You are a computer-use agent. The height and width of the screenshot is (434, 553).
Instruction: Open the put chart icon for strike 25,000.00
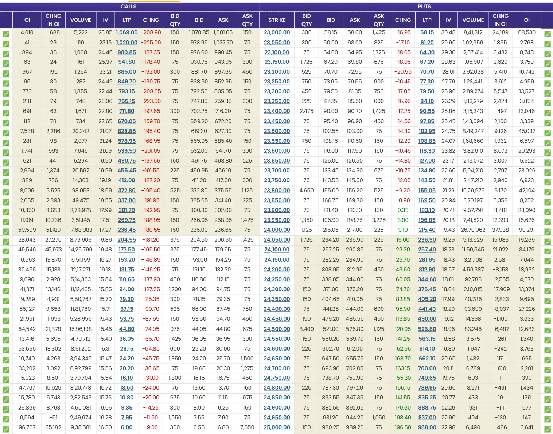click(547, 429)
